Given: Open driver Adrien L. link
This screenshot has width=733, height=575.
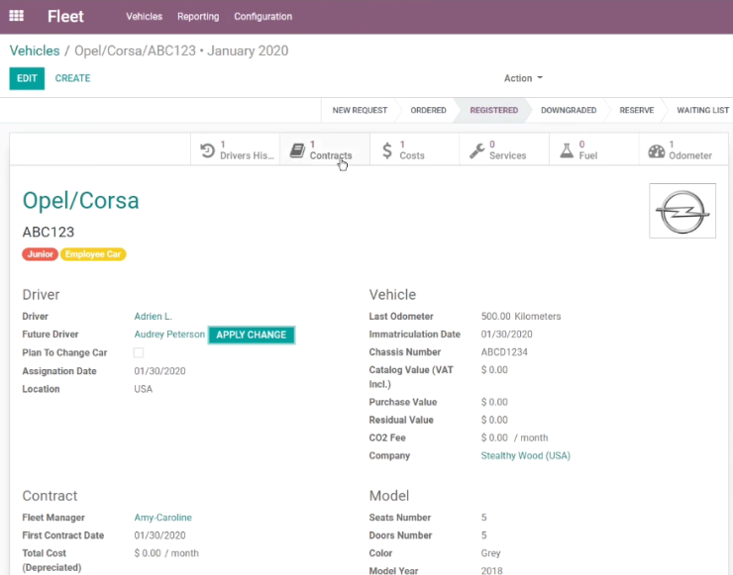Looking at the screenshot, I should point(154,317).
